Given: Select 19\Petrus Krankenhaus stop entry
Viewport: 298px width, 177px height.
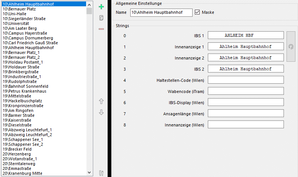Looking at the screenshot, I should [25, 91].
